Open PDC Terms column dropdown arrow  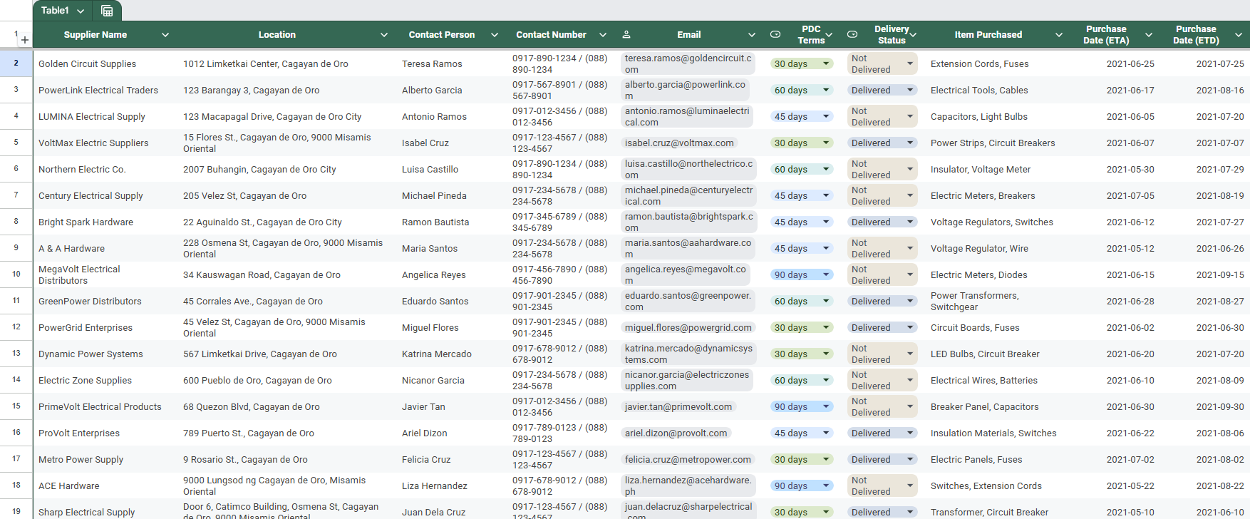click(829, 34)
